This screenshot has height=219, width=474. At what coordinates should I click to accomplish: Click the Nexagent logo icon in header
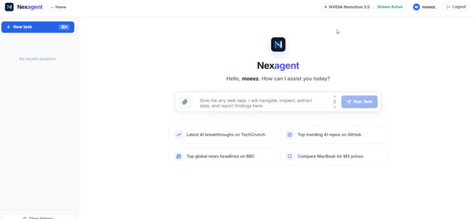point(9,7)
